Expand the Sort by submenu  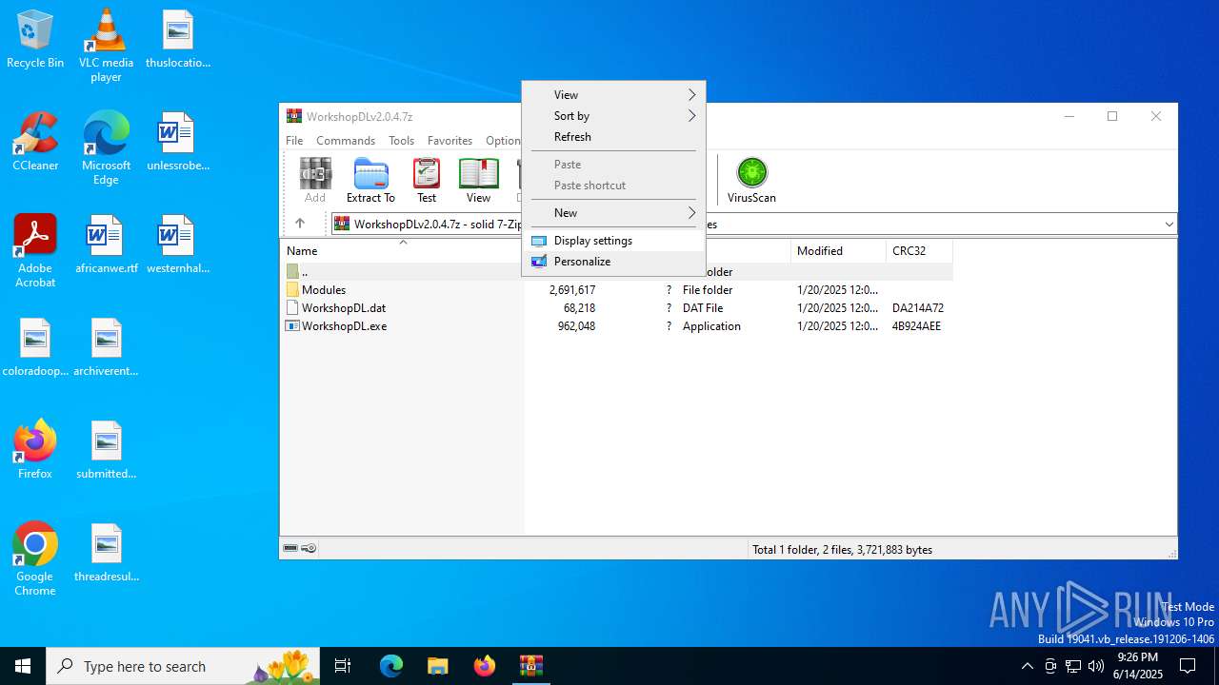point(613,116)
